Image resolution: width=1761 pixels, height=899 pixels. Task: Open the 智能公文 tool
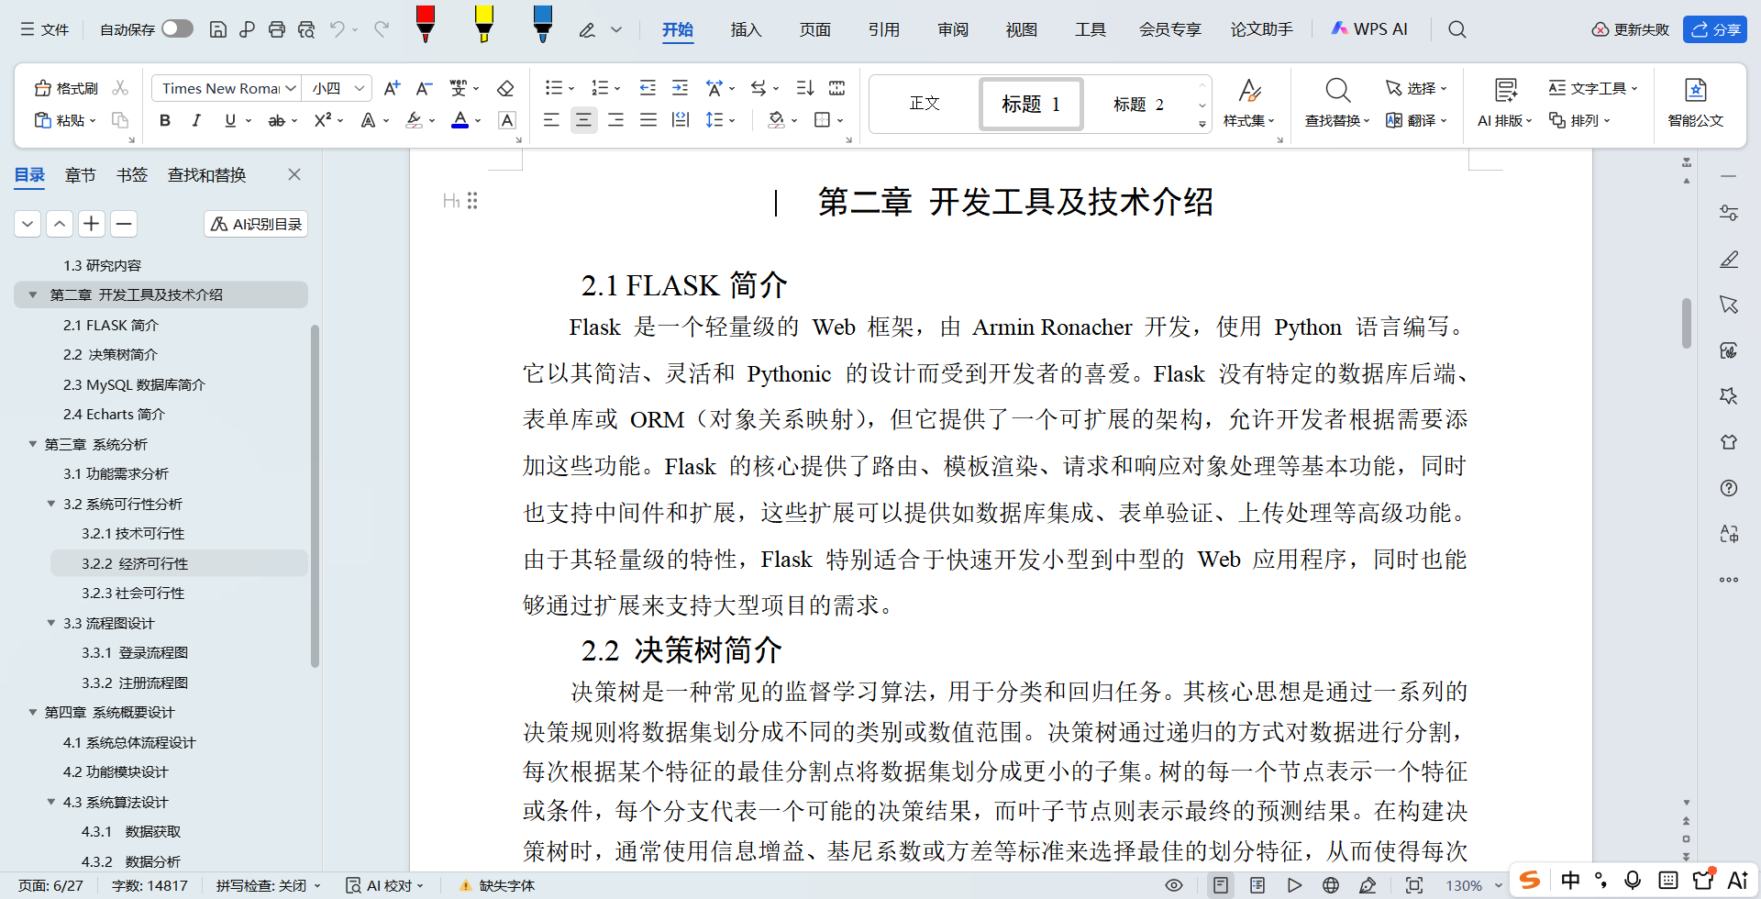(x=1695, y=103)
